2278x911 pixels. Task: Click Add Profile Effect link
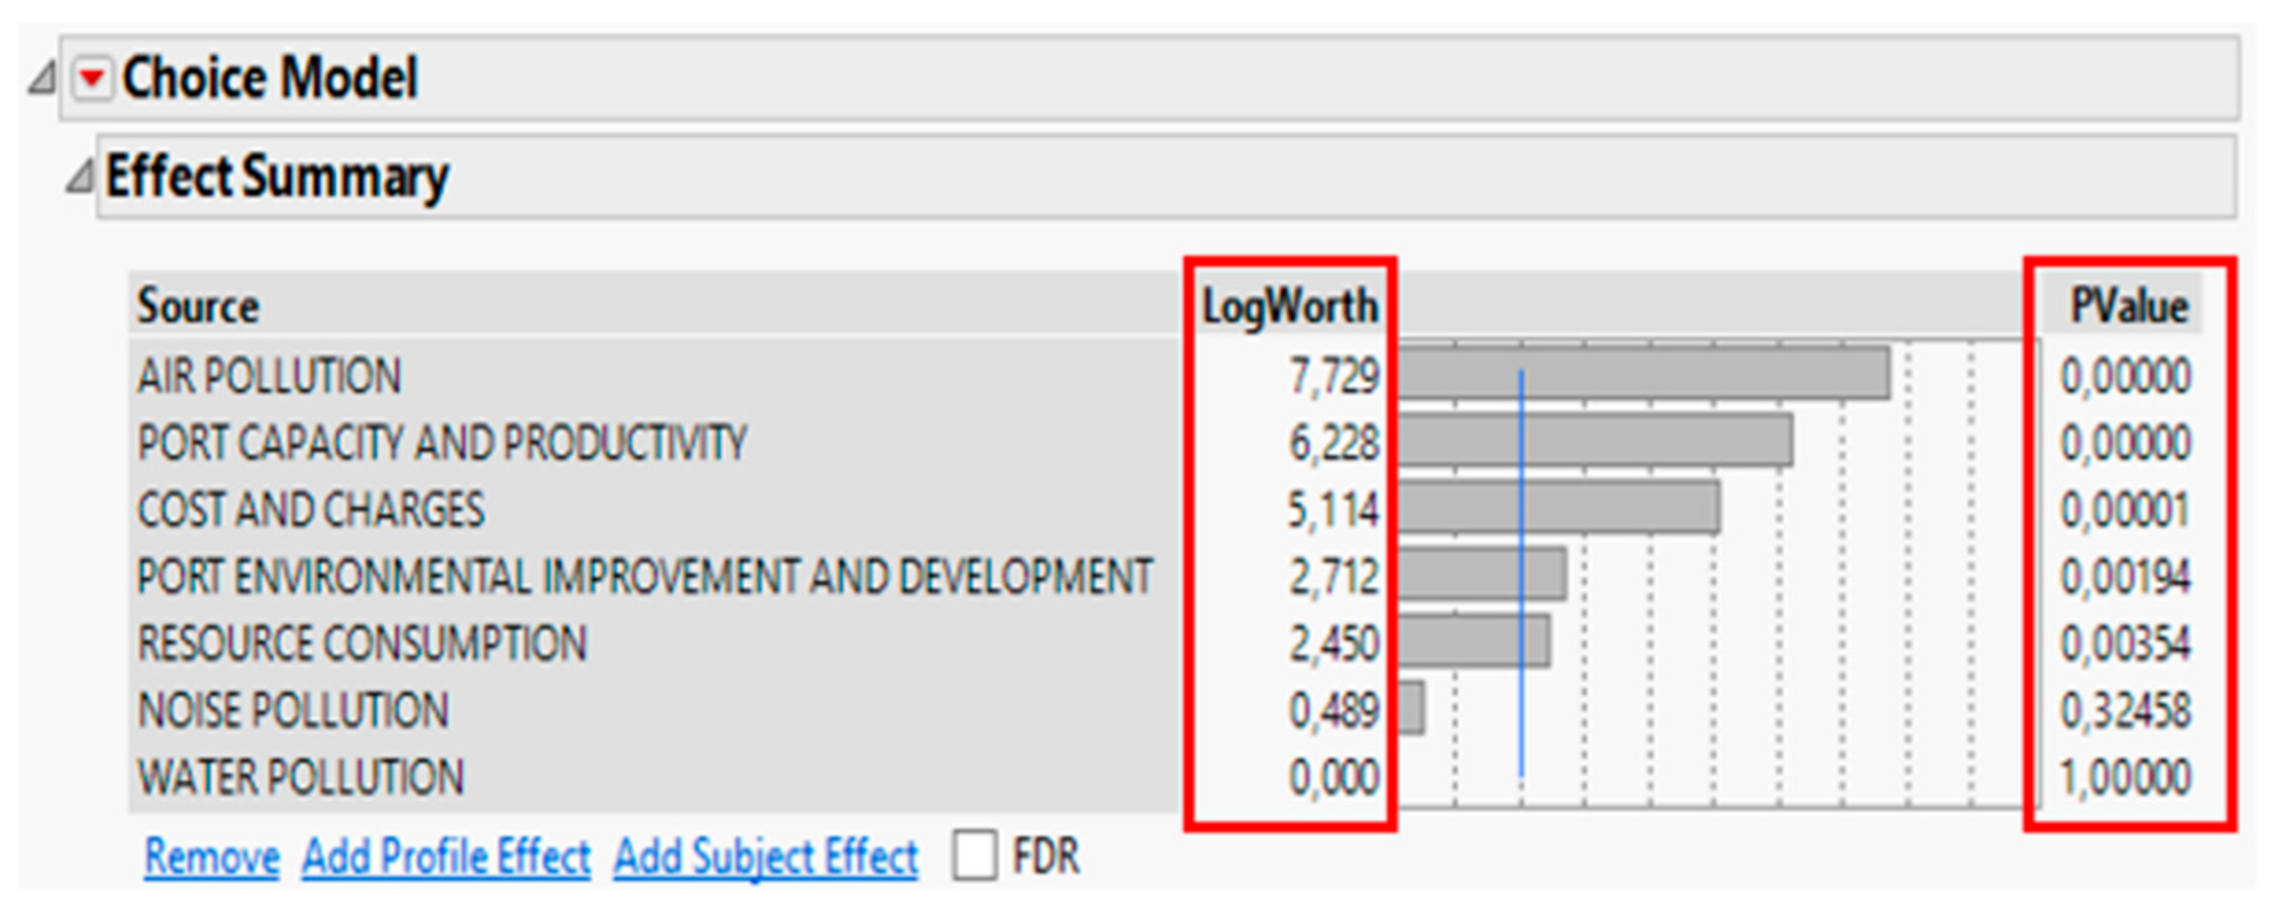coord(446,857)
